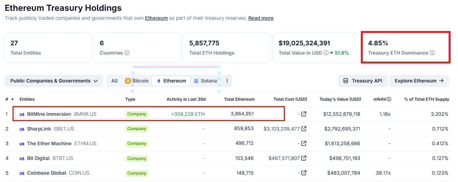Click the arrow icon on Explore Ethereum
The width and height of the screenshot is (458, 182).
[441, 81]
